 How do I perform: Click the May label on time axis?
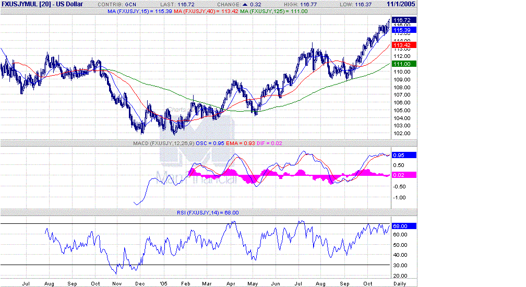tap(253, 284)
